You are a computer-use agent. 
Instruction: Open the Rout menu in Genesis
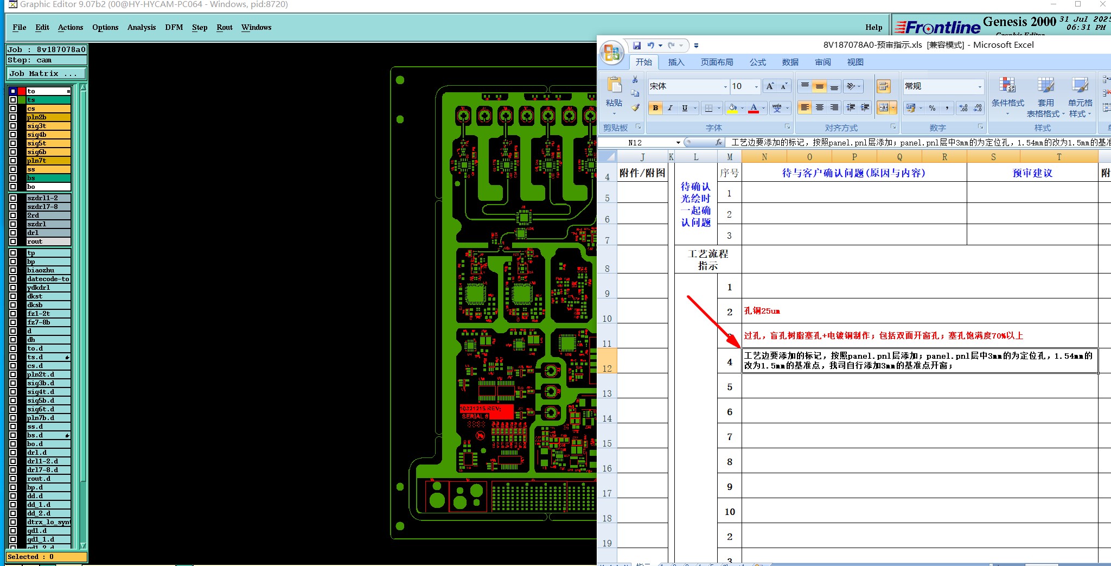pos(225,27)
